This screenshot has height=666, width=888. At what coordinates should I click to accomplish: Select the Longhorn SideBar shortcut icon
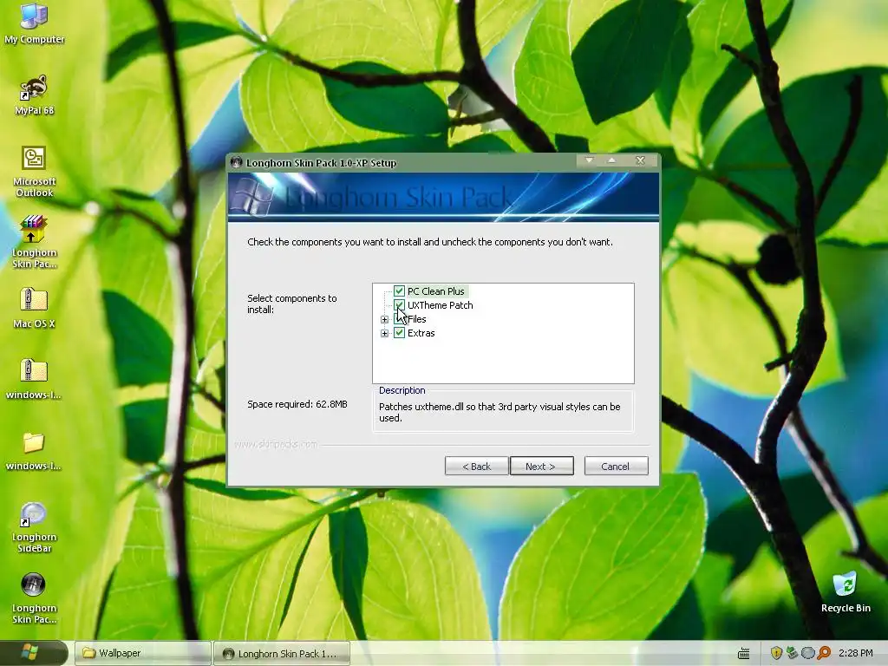tap(34, 526)
